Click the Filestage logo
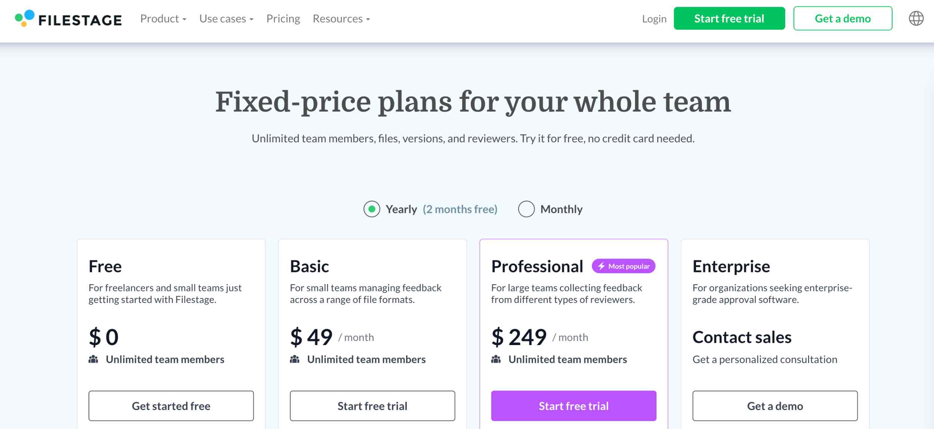The width and height of the screenshot is (934, 429). tap(68, 19)
